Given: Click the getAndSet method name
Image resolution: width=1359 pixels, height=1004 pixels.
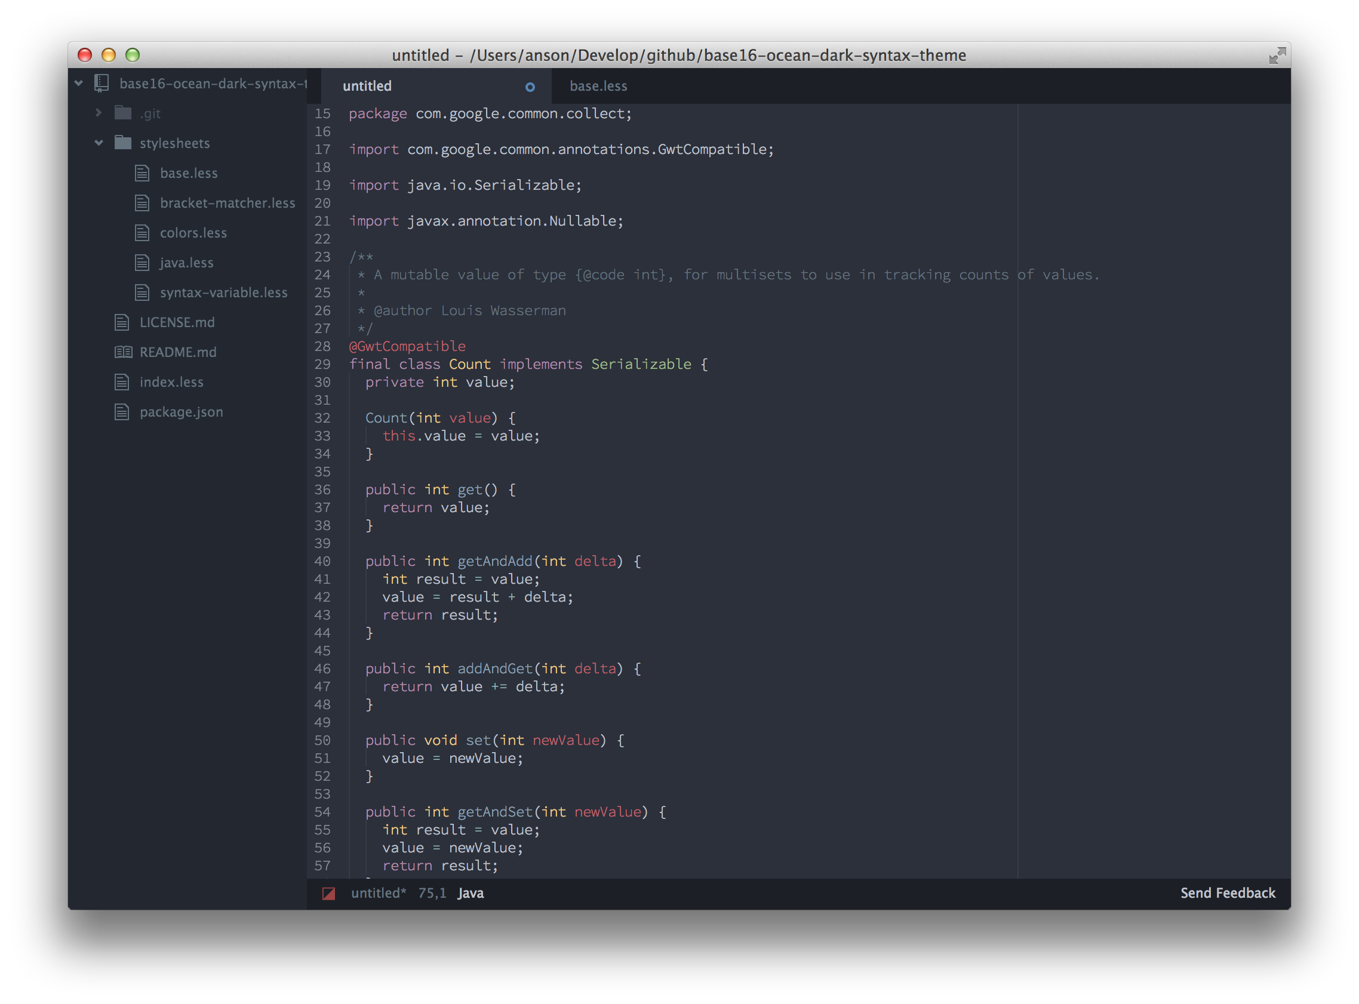Looking at the screenshot, I should coord(495,812).
